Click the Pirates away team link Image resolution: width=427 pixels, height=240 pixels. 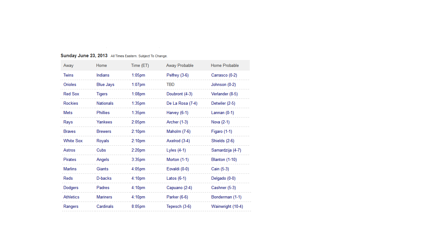tap(70, 159)
